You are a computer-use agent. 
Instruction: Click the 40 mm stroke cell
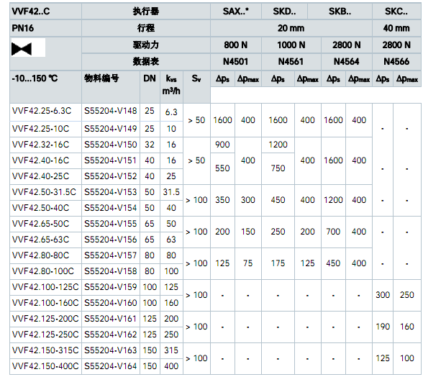click(396, 28)
